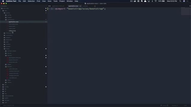Screen dimensions: 191x107
Task: Open the Help menu
Action: (76, 1)
